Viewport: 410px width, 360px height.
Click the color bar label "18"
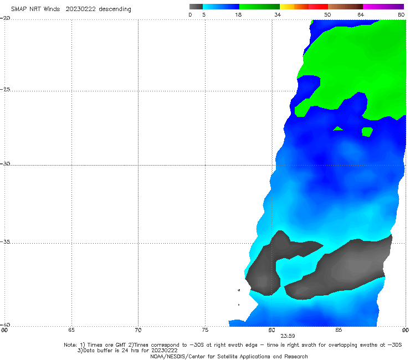pyautogui.click(x=238, y=15)
